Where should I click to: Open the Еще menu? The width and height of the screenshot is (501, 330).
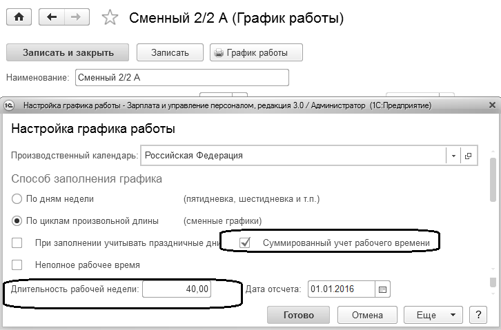(x=433, y=315)
